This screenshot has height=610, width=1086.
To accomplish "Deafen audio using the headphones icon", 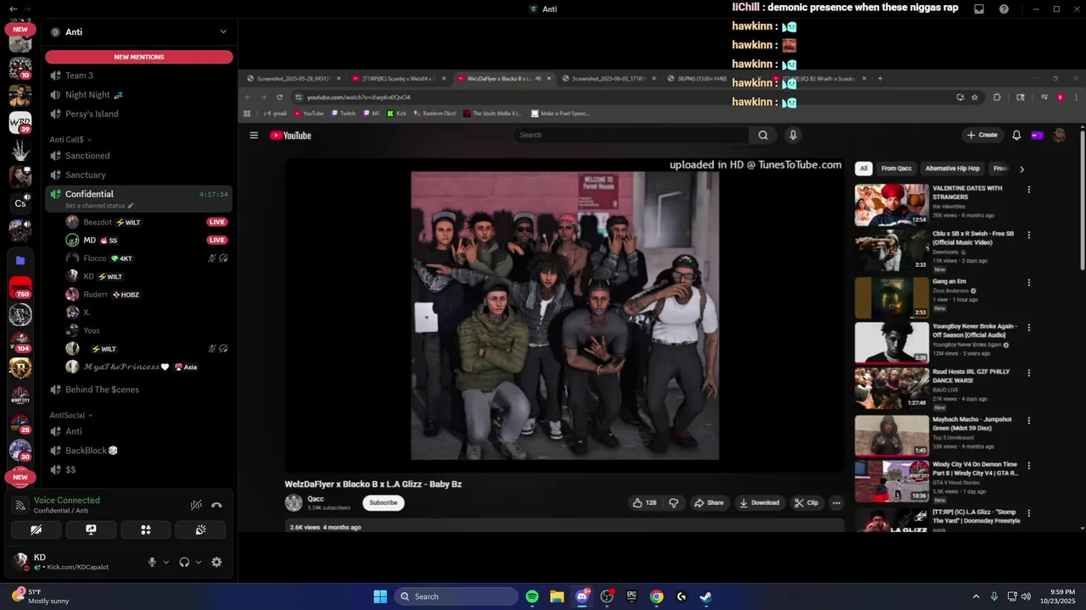I will pyautogui.click(x=184, y=562).
